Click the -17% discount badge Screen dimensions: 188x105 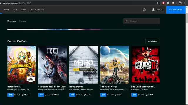pos(41,95)
